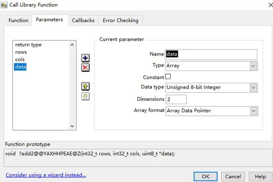The height and width of the screenshot is (182, 273).
Task: Close the Call Library Function dialog
Action: click(270, 5)
